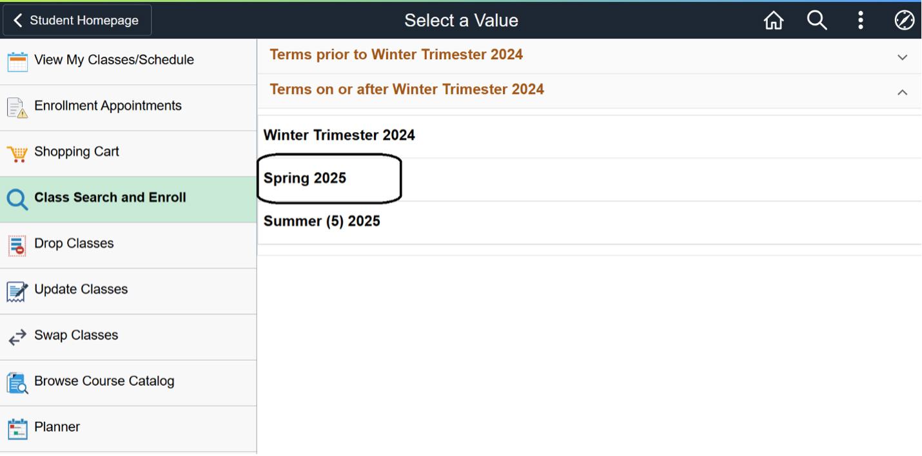Click the Enrollment Appointments document icon
Screen dimensions: 922x456
(17, 108)
